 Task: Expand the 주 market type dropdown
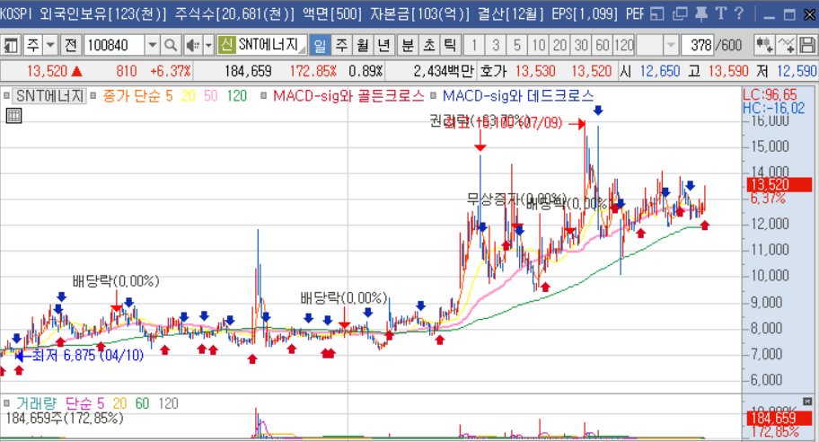click(x=49, y=45)
